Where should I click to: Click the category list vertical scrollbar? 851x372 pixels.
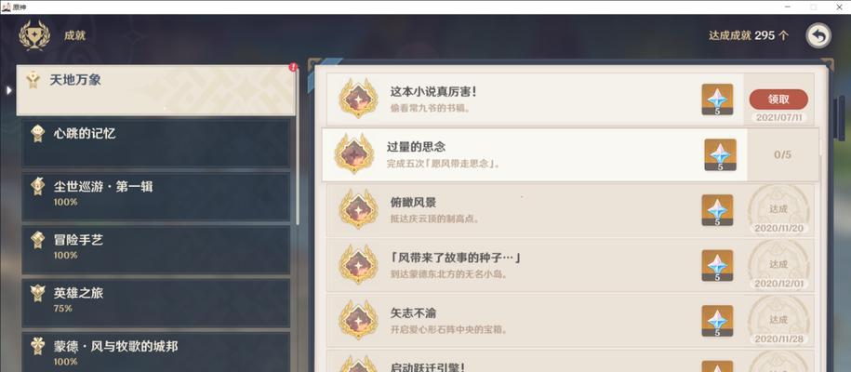tap(298, 147)
